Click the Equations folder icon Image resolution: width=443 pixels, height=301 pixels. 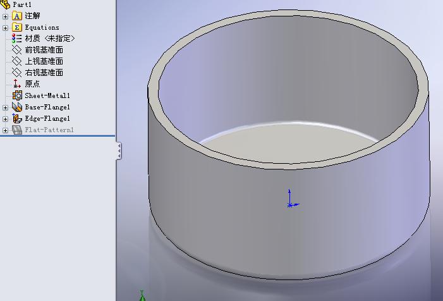pyautogui.click(x=17, y=27)
